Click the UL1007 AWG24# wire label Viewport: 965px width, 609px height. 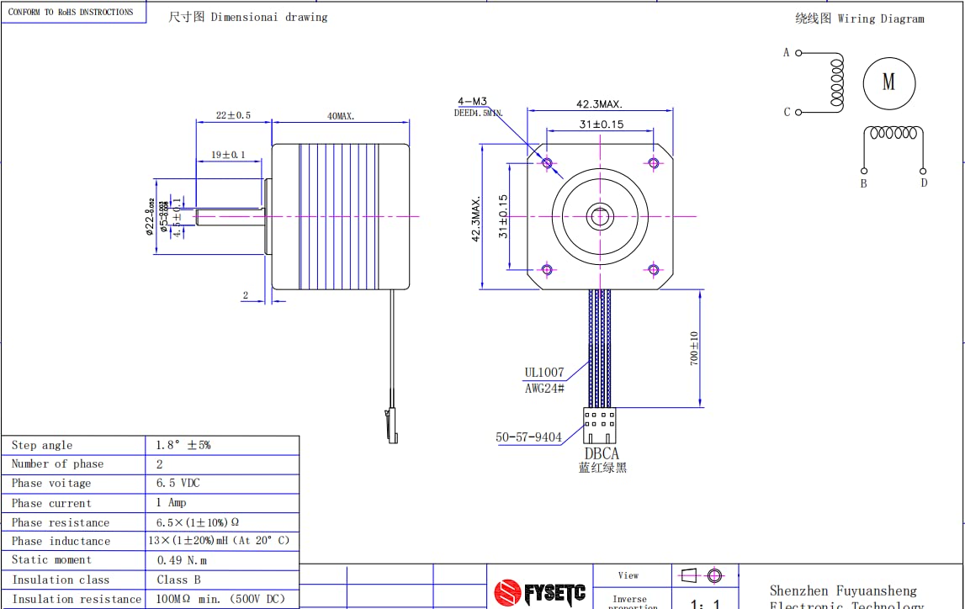pos(544,379)
